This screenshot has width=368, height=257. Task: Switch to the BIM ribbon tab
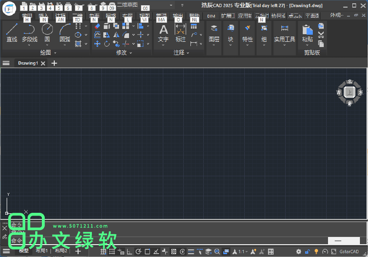pos(211,16)
